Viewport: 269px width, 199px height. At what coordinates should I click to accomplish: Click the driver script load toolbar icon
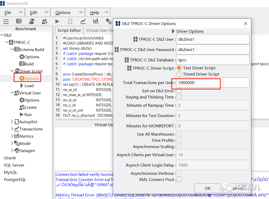(x=32, y=21)
